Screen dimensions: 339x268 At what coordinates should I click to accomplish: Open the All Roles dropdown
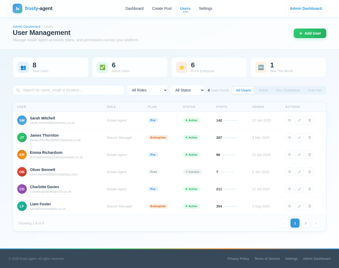pos(147,90)
